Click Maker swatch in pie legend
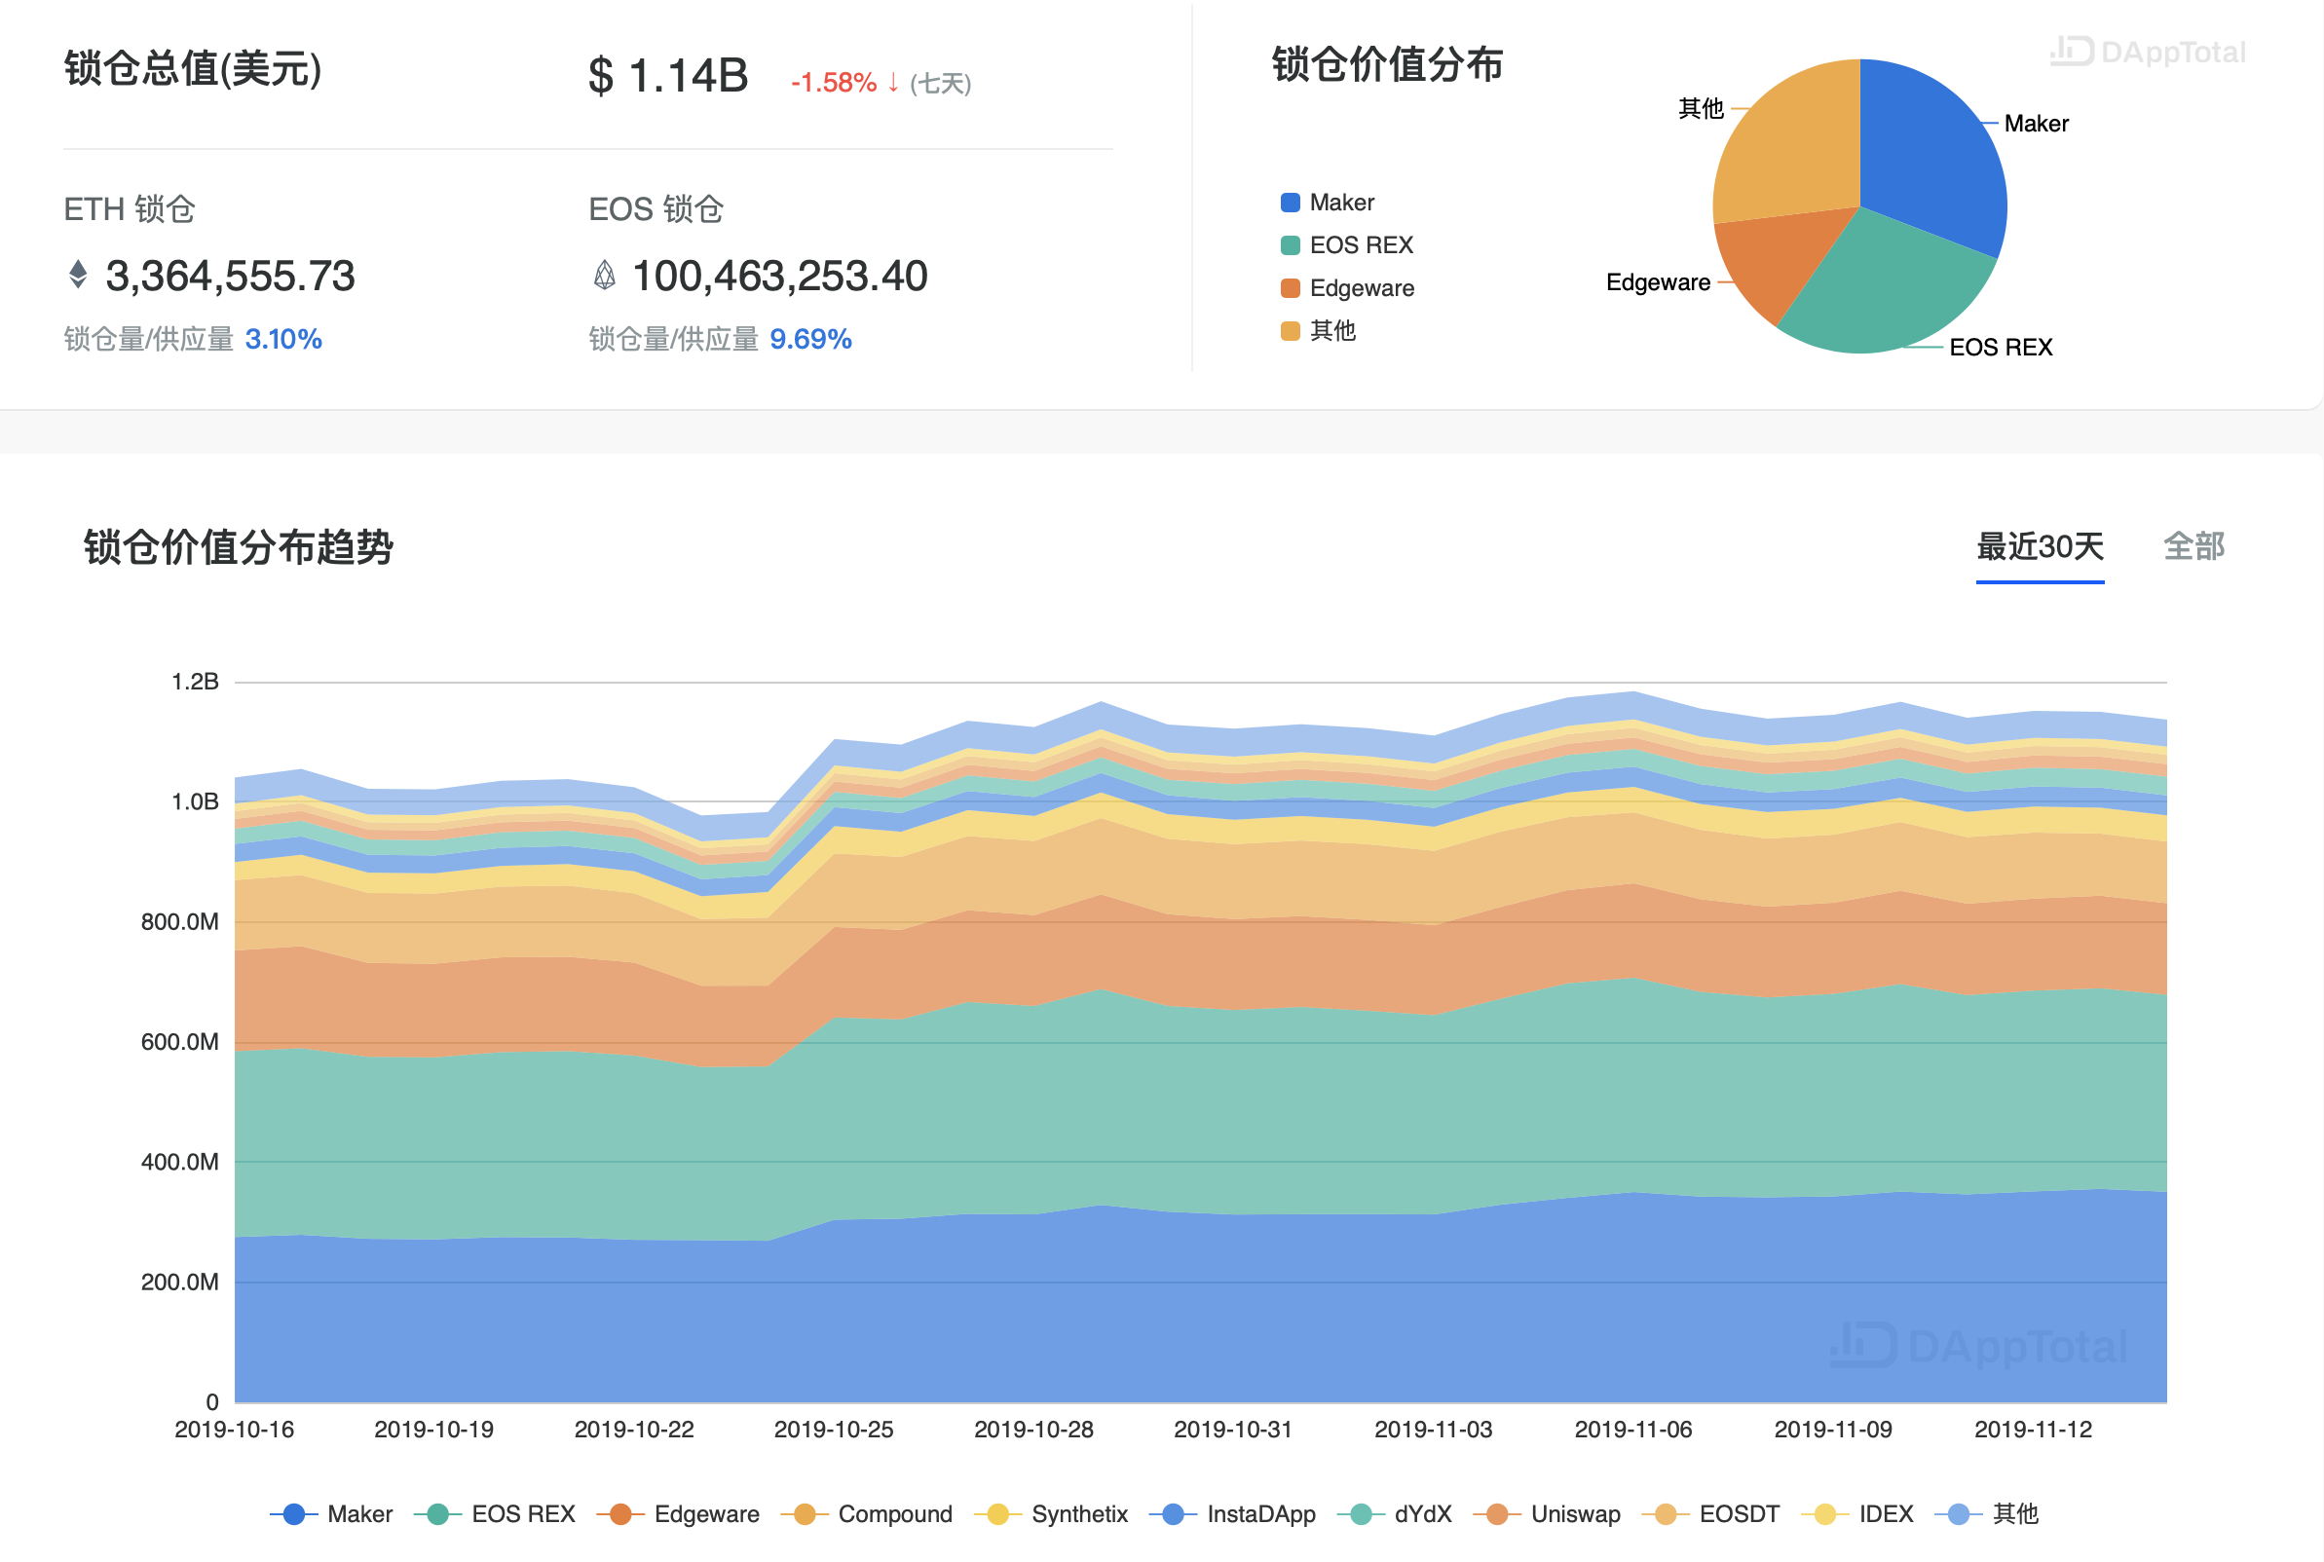This screenshot has width=2324, height=1562. coord(1290,204)
